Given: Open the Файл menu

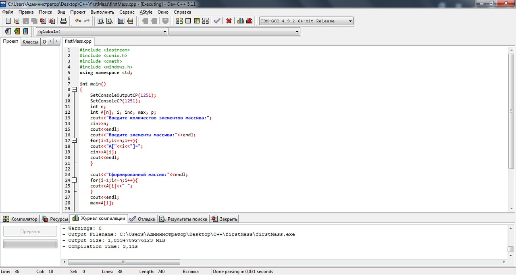Looking at the screenshot, I should point(8,12).
